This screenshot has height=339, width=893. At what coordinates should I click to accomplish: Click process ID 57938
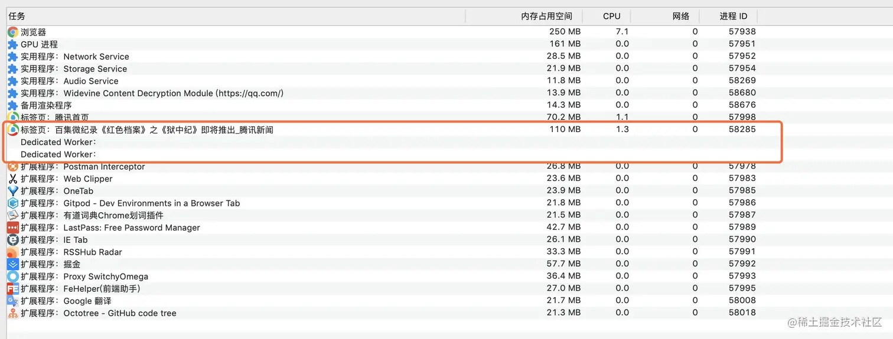(x=742, y=31)
